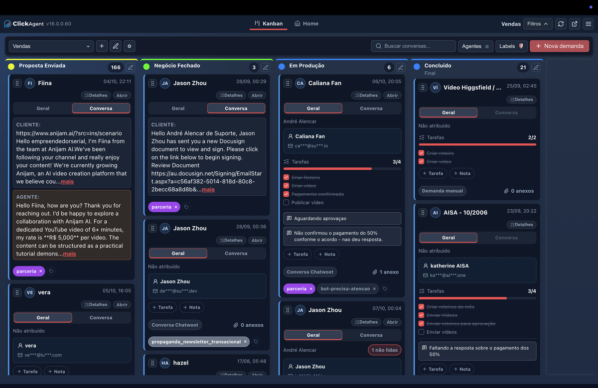Collapse the Filtros chevron

point(546,23)
